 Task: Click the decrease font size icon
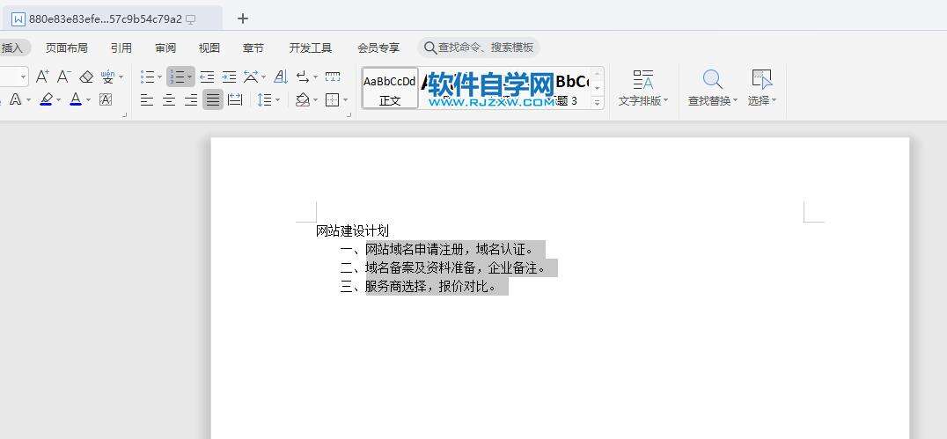[x=64, y=77]
